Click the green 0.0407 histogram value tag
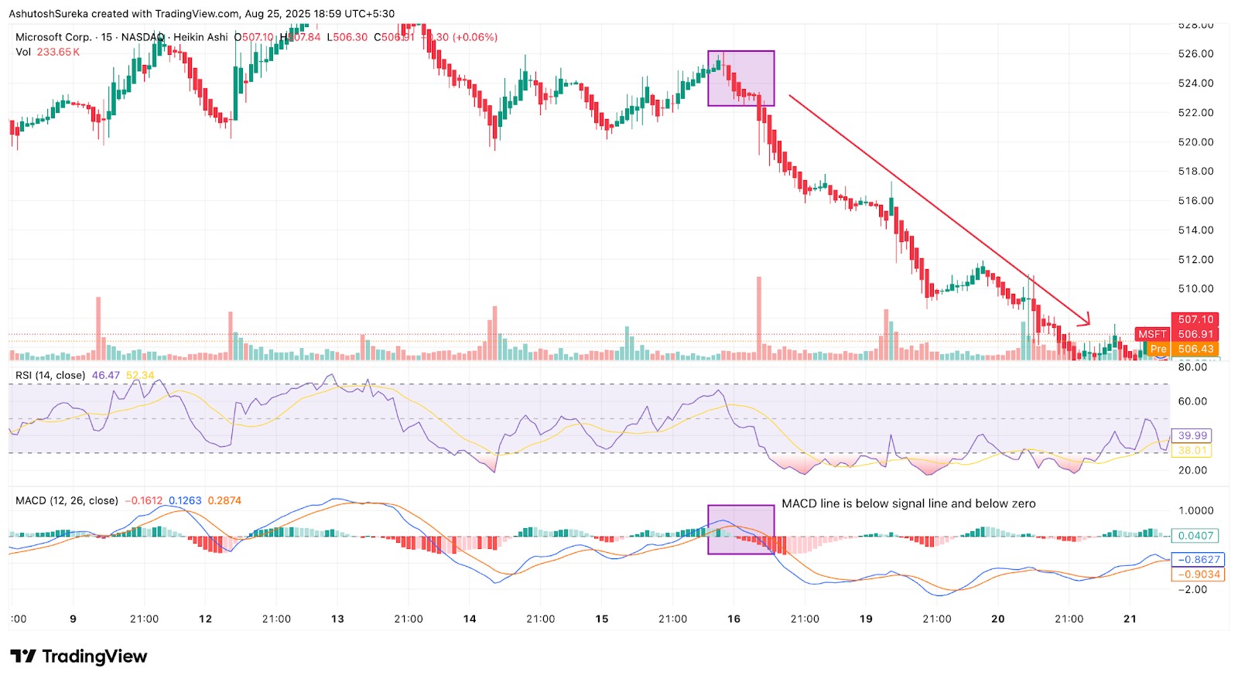 tap(1195, 535)
